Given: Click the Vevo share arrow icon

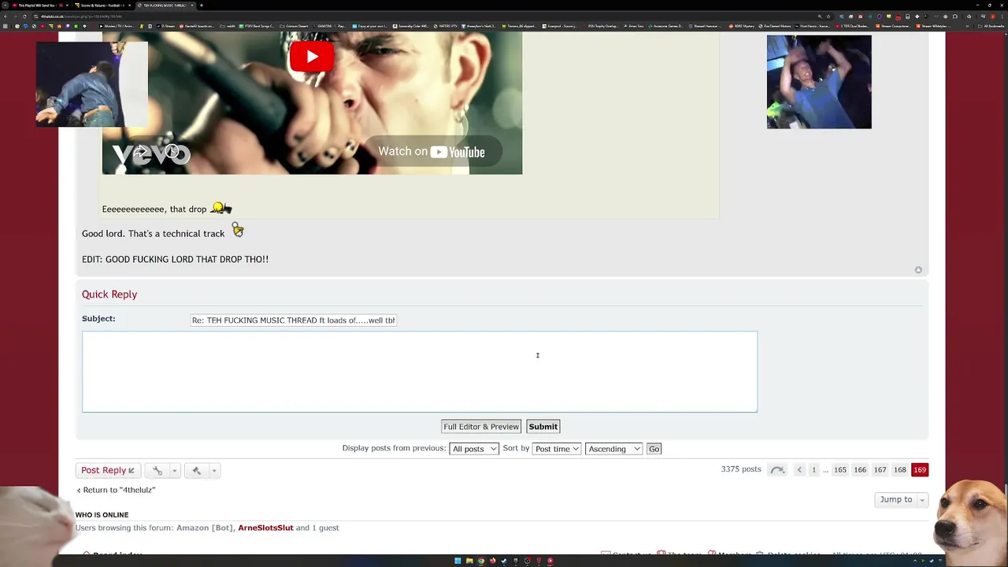Looking at the screenshot, I should [140, 152].
